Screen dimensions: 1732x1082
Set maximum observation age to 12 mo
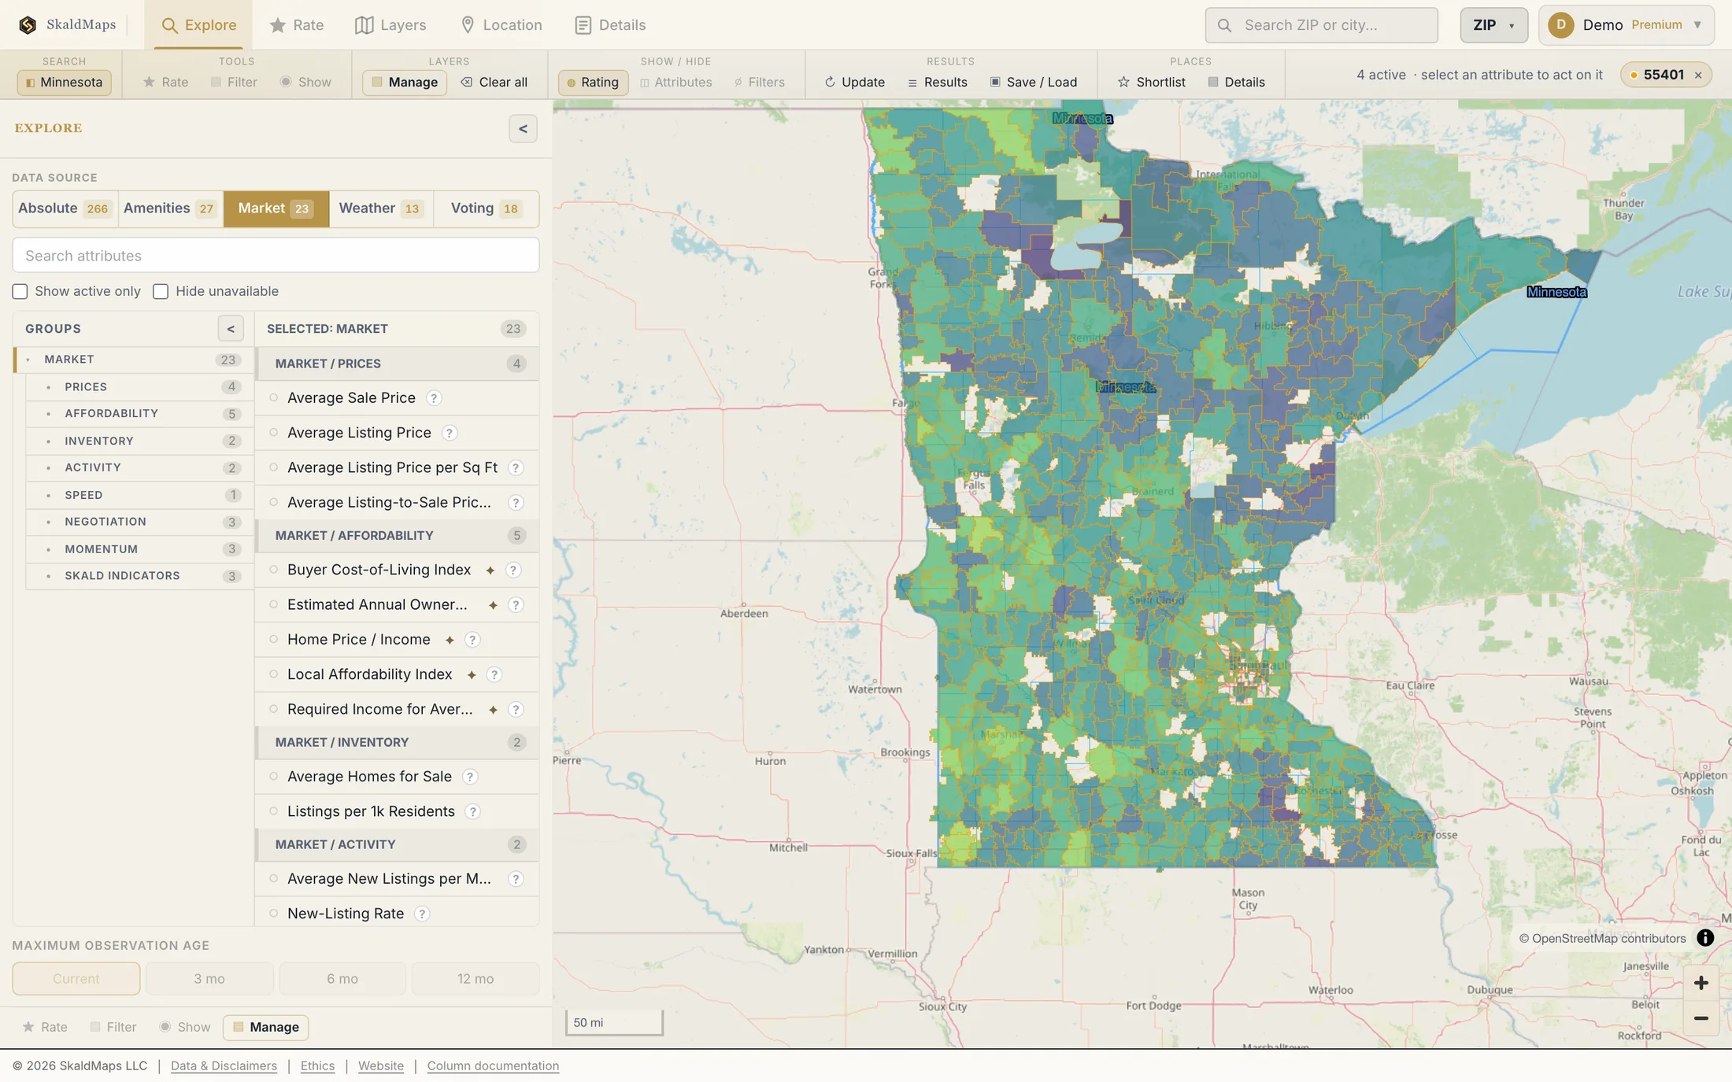[476, 979]
